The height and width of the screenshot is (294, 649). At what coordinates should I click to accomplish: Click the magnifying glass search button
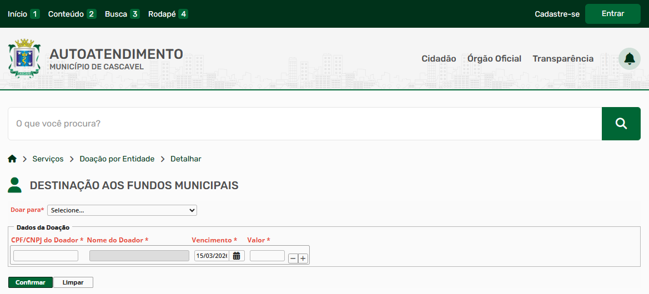point(621,124)
